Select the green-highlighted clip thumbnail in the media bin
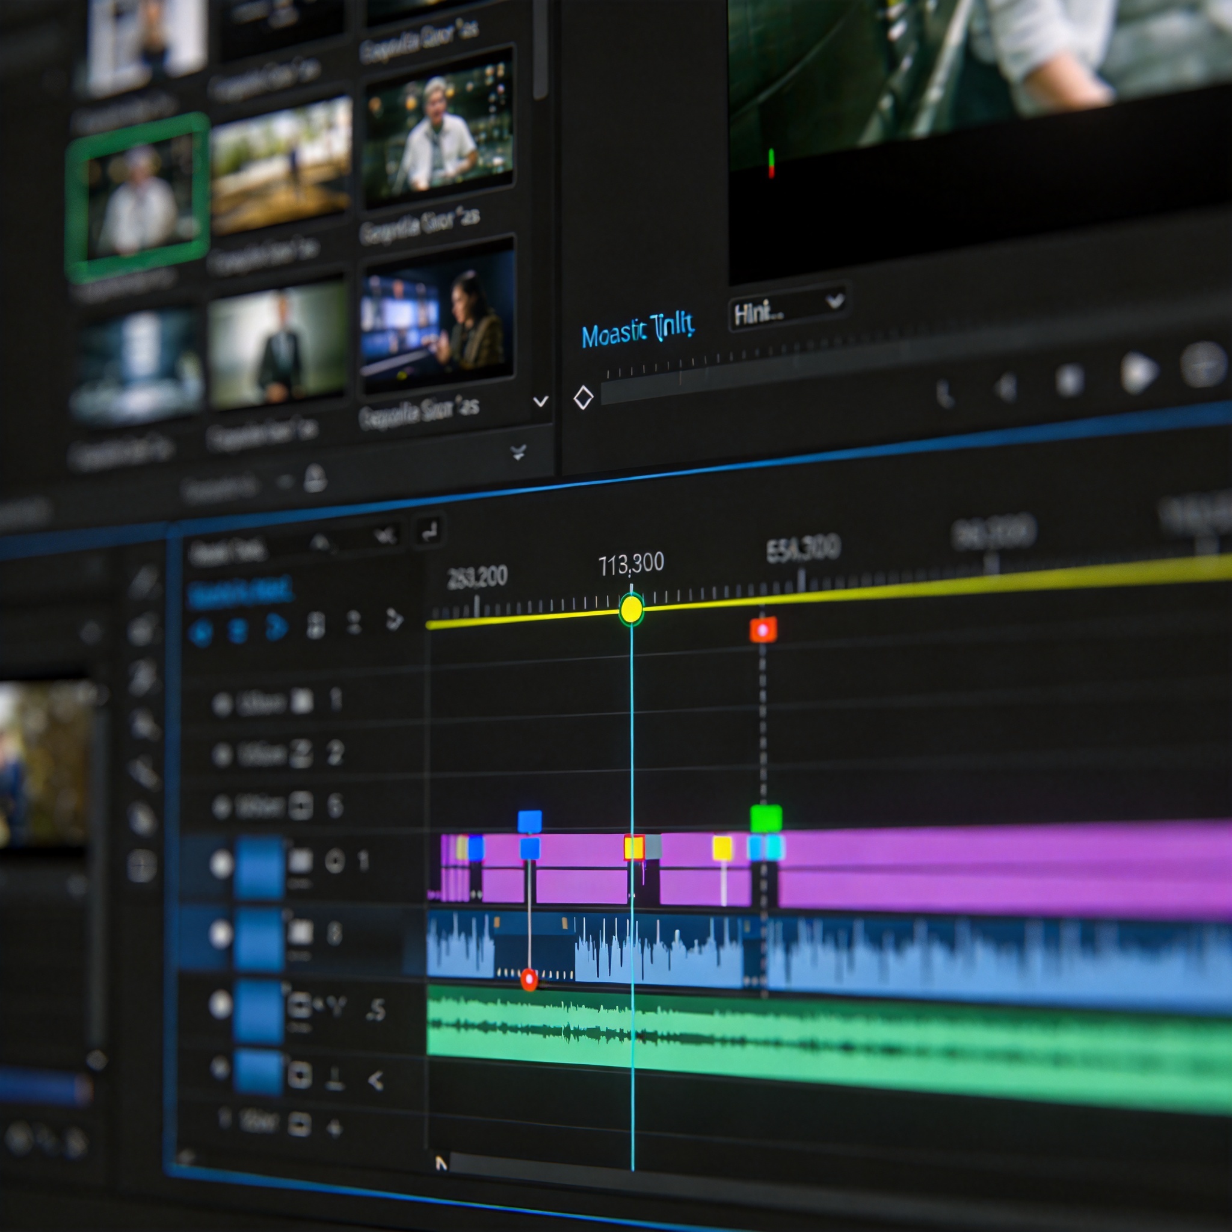 tap(138, 198)
